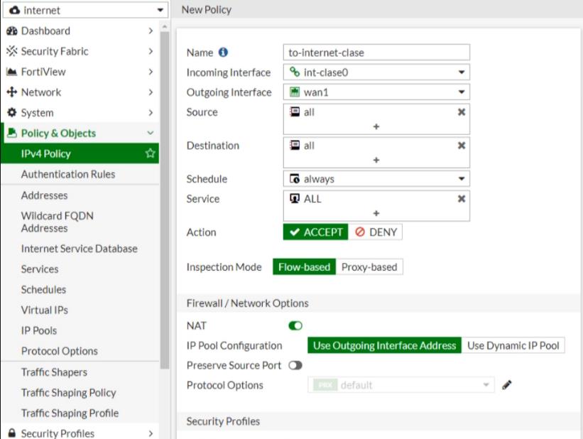Image resolution: width=583 pixels, height=439 pixels.
Task: Expand the Security Fabric chevron
Action: coord(151,51)
